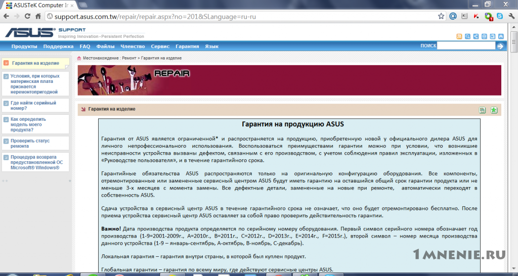Open Процедура возврата предустановленной ОС link

[x=36, y=162]
